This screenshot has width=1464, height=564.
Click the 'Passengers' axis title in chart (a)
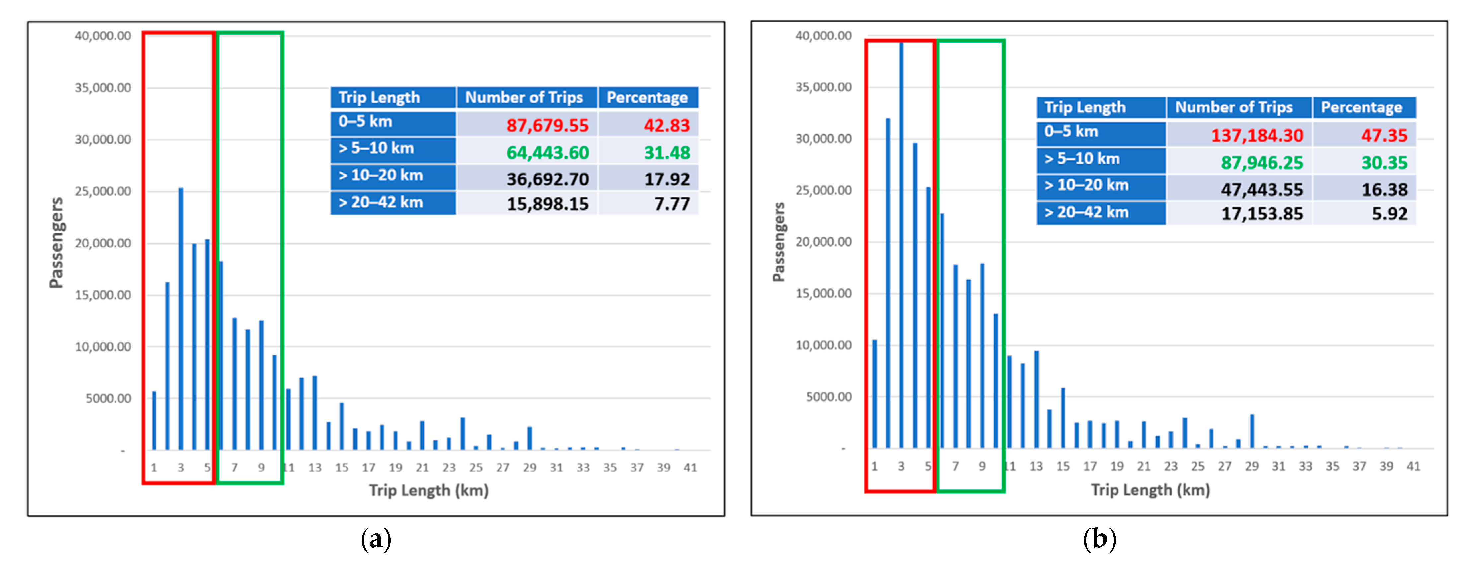click(x=56, y=243)
